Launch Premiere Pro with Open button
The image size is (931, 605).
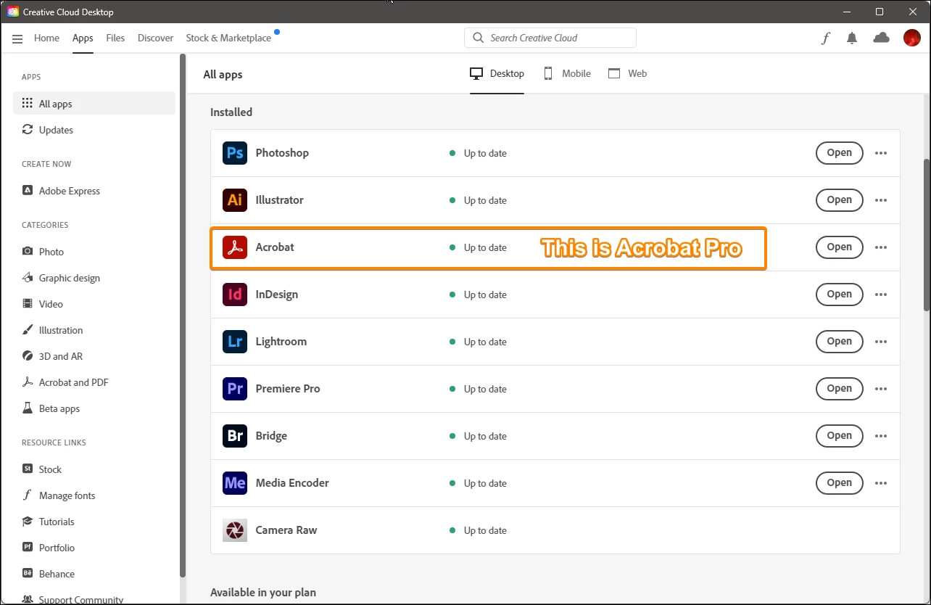(840, 389)
